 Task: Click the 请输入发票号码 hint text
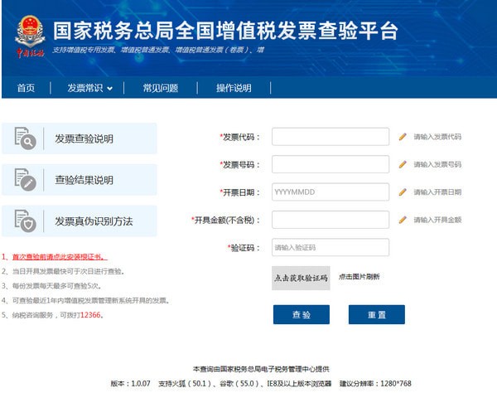point(437,164)
